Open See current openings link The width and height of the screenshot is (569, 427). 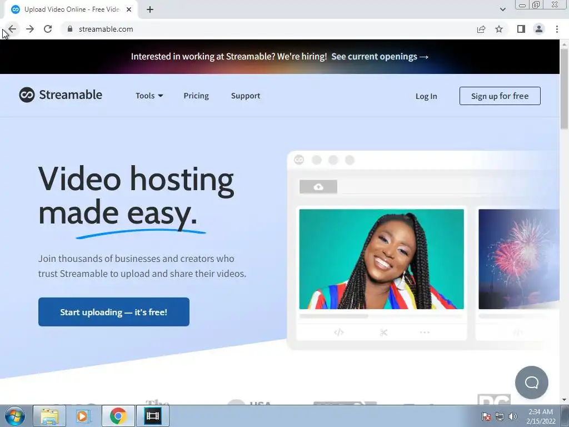pyautogui.click(x=380, y=57)
